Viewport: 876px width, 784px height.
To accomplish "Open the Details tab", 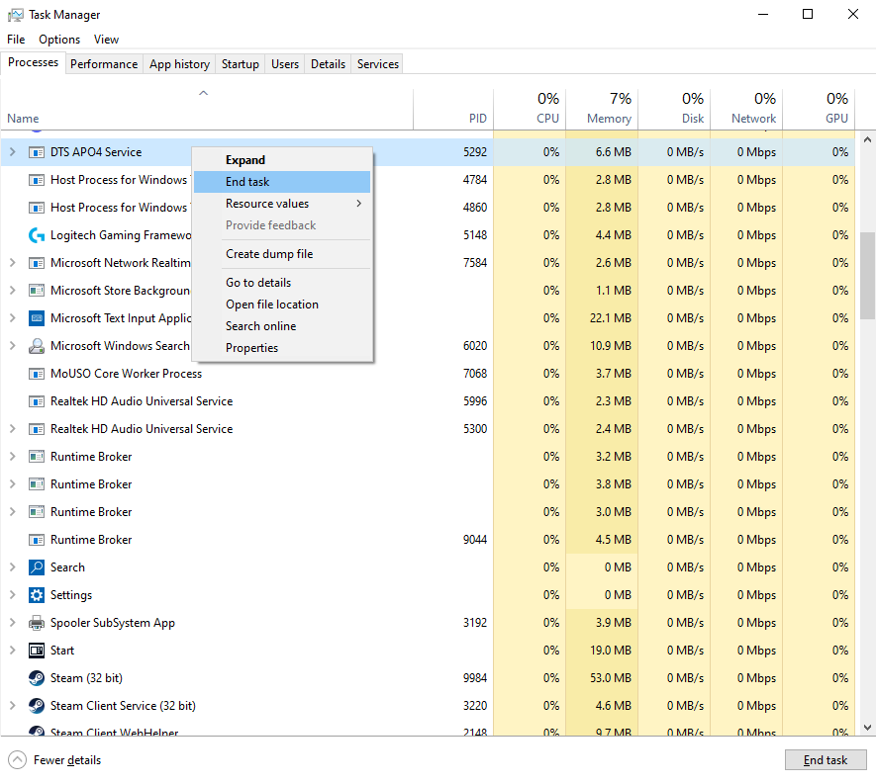I will [x=328, y=64].
